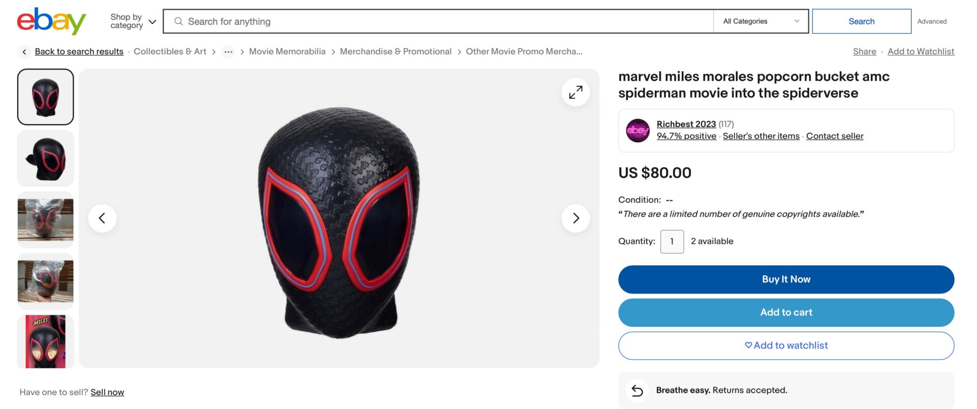977x409 pixels.
Task: Expand the truncated breadcrumb ellipsis
Action: (228, 51)
